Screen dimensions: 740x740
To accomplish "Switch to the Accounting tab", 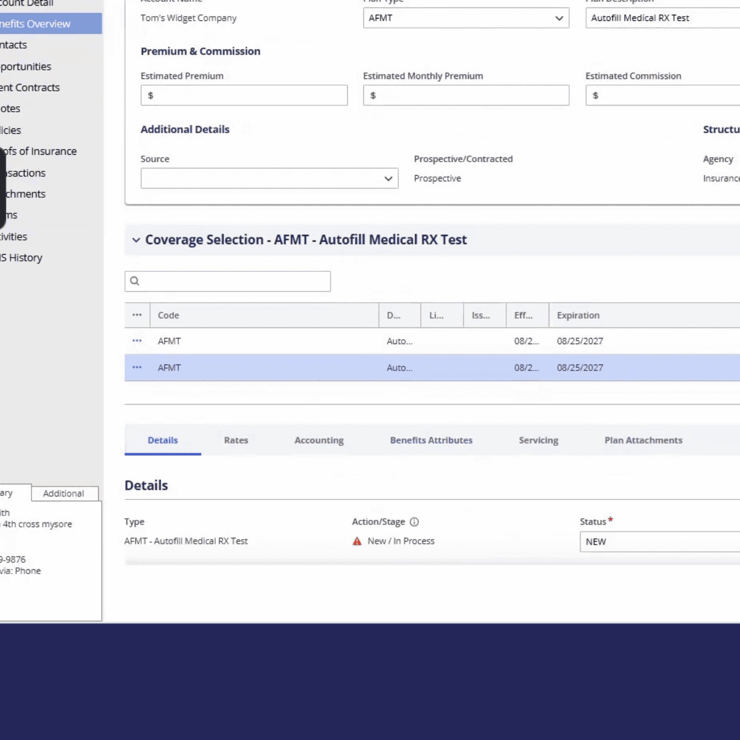I will pyautogui.click(x=319, y=440).
